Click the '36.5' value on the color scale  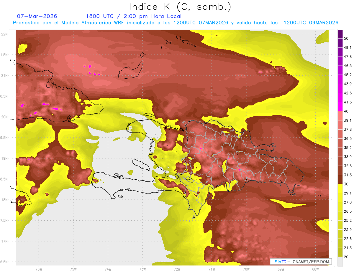[x=348, y=138]
